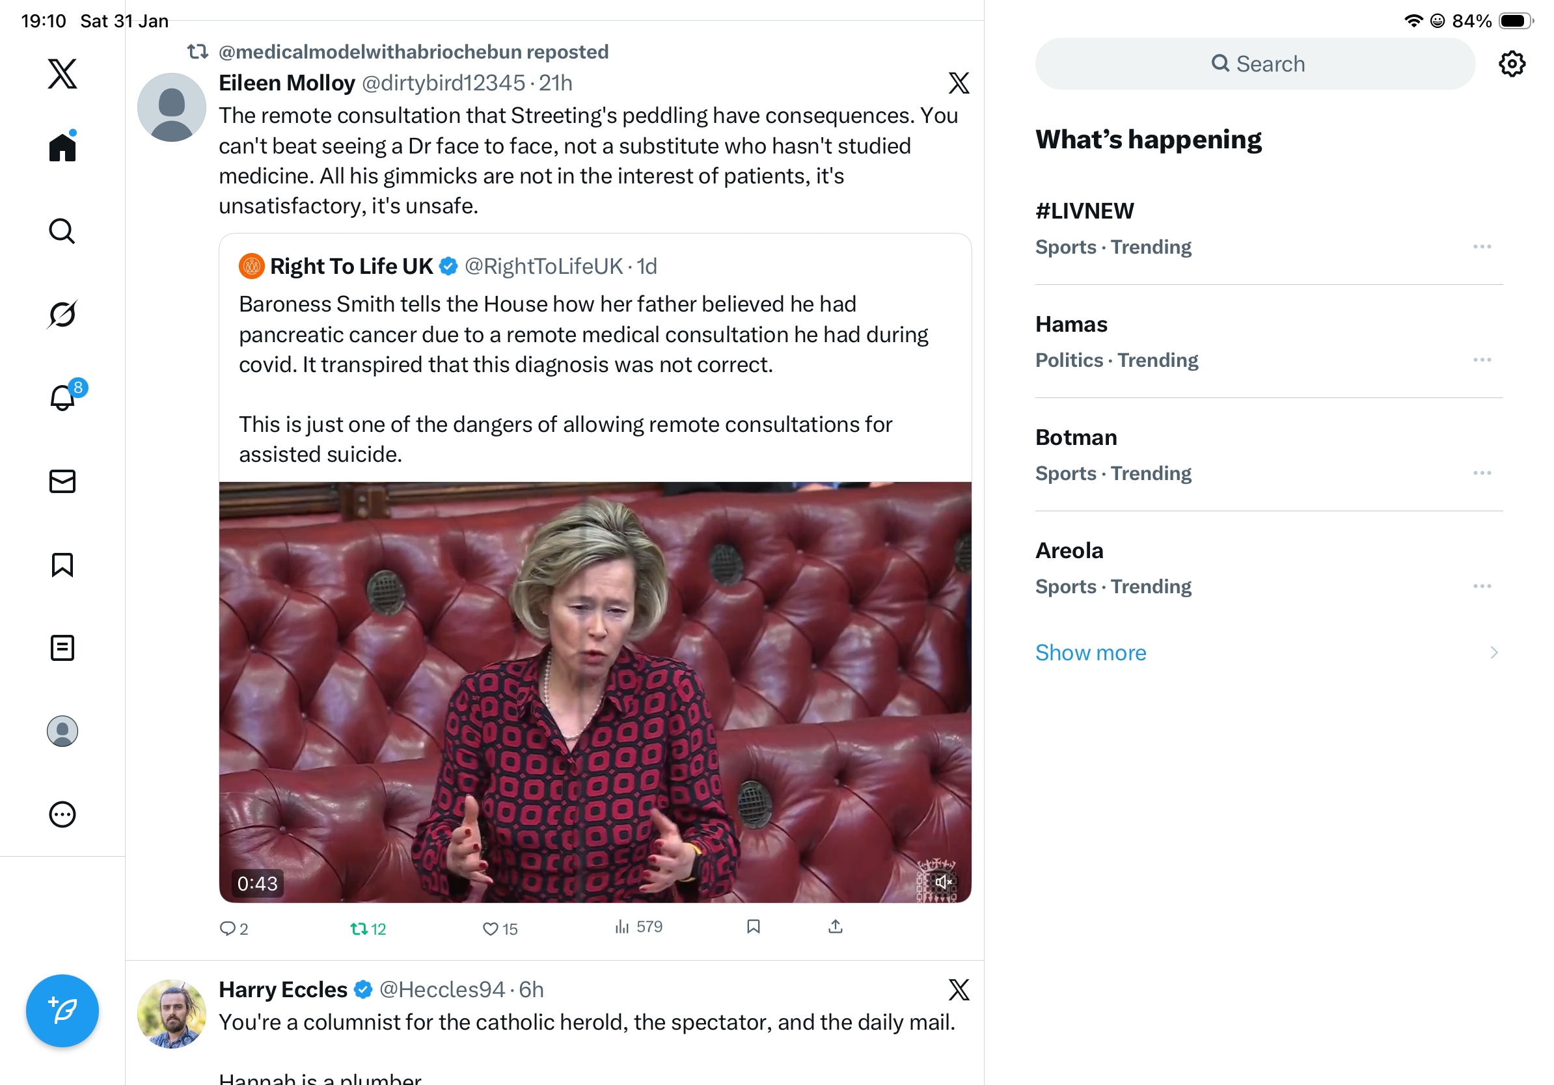Tap the compose new post button
The width and height of the screenshot is (1554, 1085).
coord(62,1011)
